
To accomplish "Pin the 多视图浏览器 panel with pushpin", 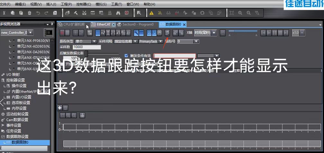I will (x=52, y=24).
